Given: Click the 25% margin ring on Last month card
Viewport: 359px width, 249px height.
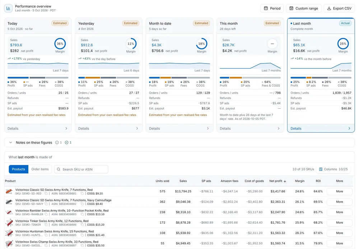Looking at the screenshot, I should 343,44.
